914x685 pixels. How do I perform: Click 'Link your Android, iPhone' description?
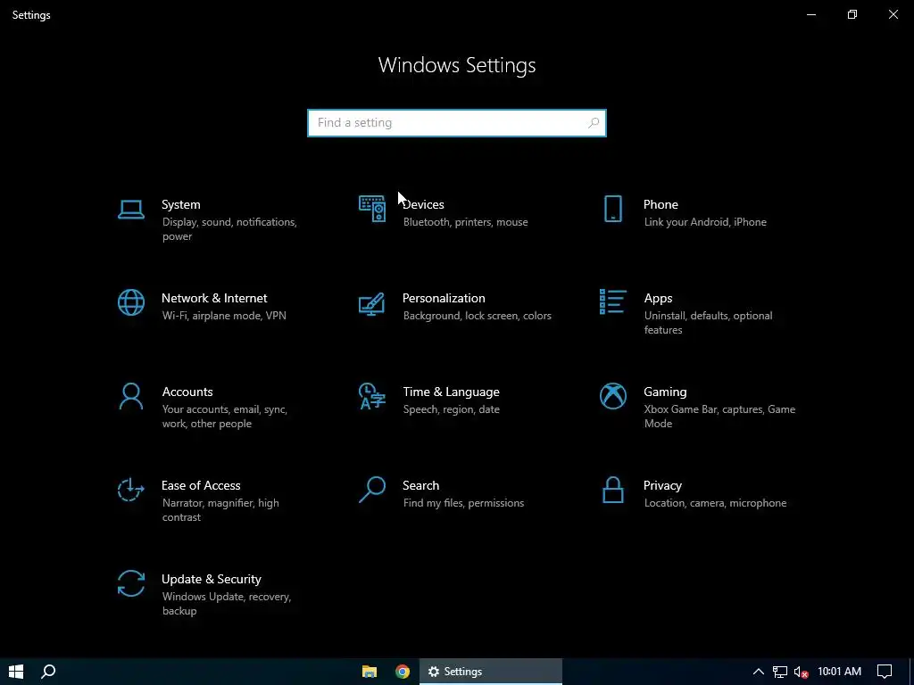(x=705, y=222)
